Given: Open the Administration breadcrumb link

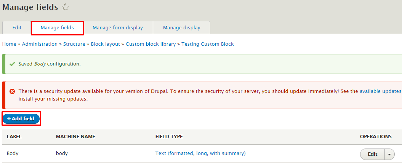Looking at the screenshot, I should point(40,44).
